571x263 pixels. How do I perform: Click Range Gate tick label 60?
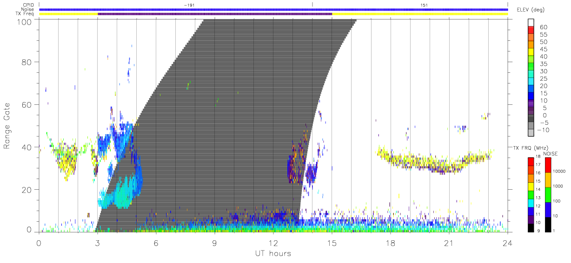tap(27, 105)
